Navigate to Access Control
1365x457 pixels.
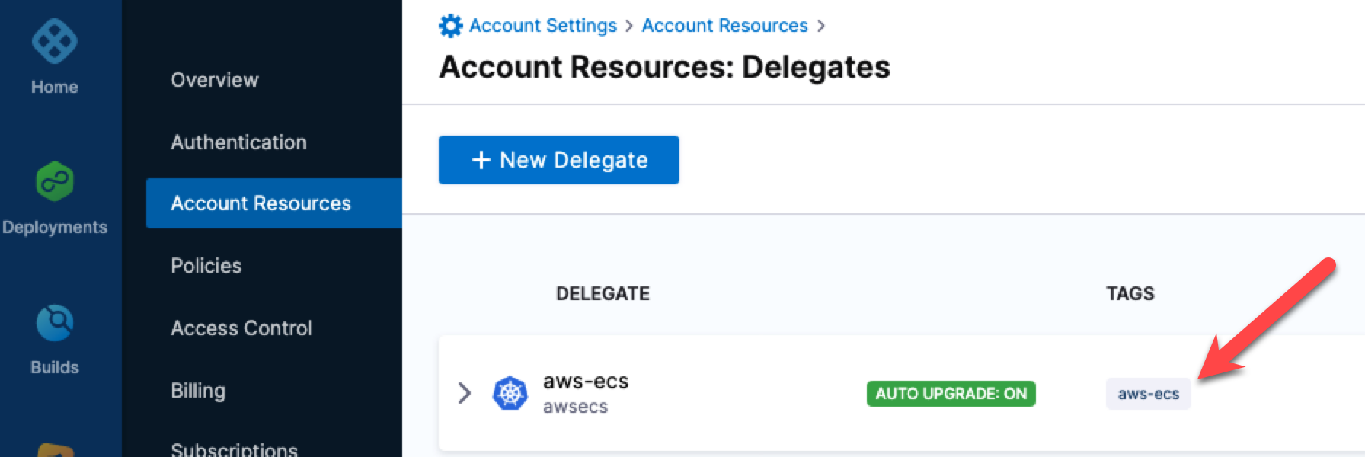241,328
